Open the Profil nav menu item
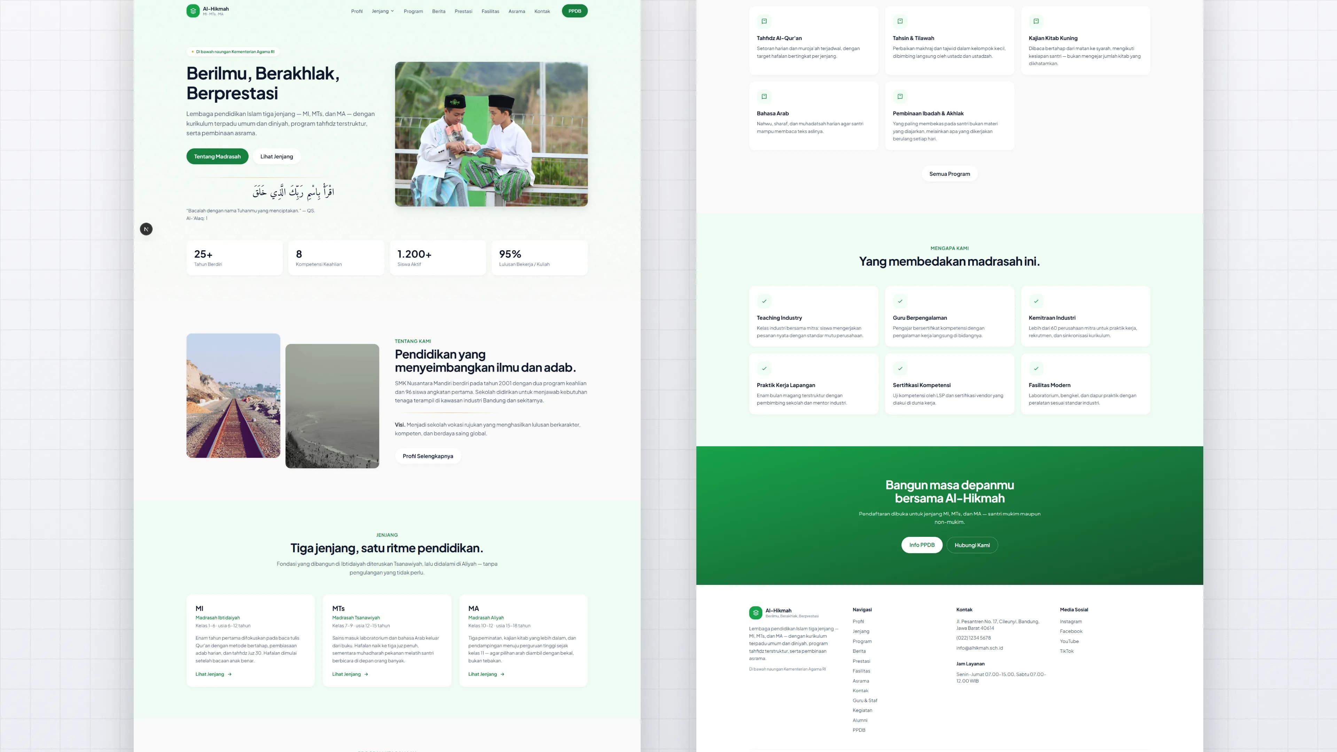Viewport: 1337px width, 752px height. (357, 11)
